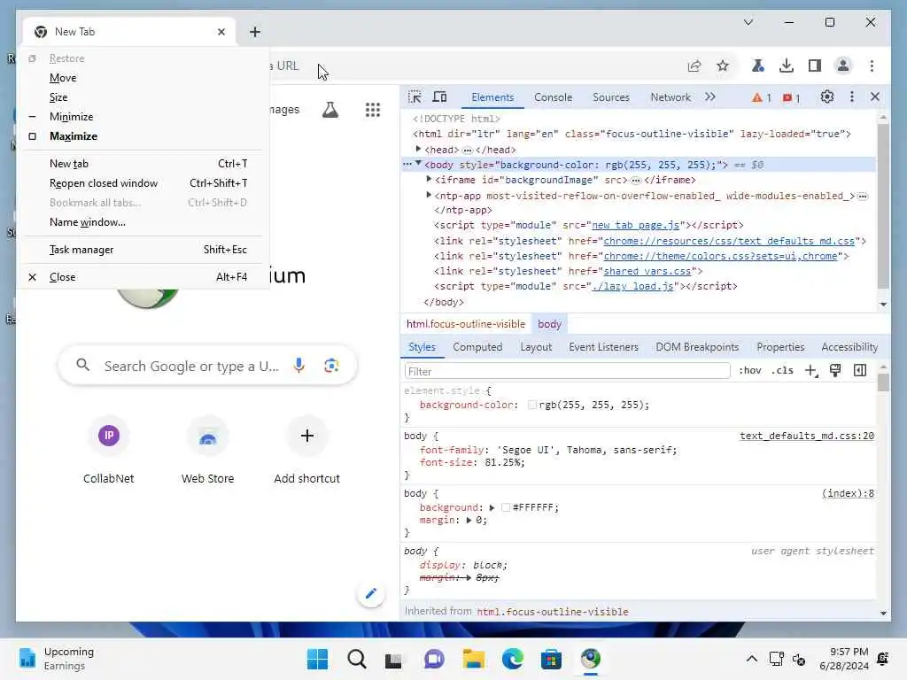Toggle the rendering emulations paintbrush icon
Viewport: 907px width, 680px height.
point(835,371)
